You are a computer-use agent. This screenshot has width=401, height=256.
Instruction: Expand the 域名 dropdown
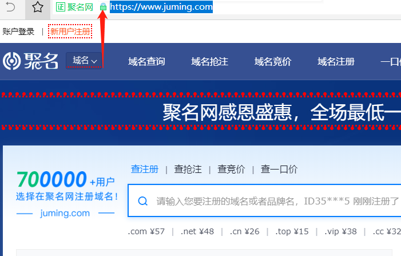84,61
